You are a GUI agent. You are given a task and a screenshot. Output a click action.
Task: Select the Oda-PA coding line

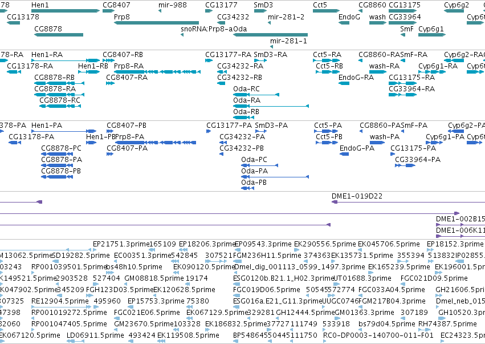coord(275,177)
